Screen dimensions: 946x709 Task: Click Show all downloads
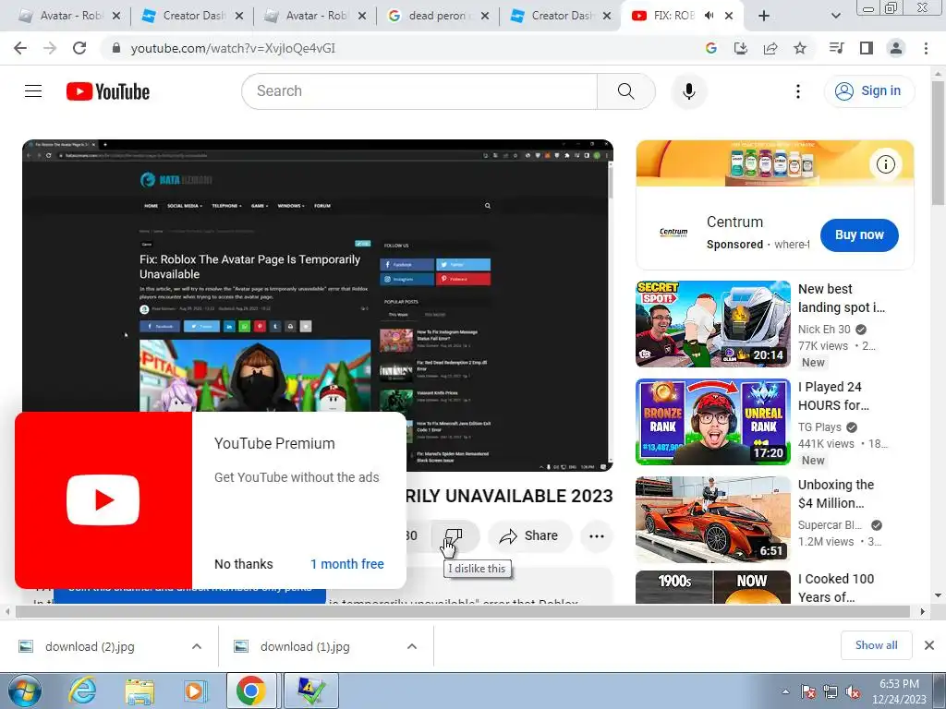[877, 645]
